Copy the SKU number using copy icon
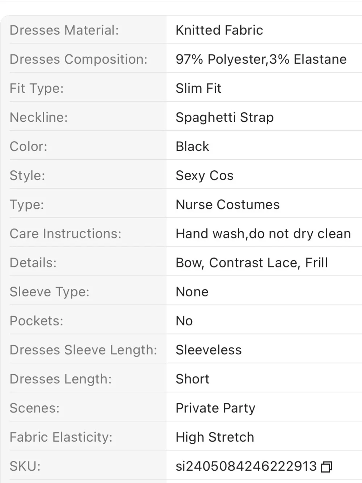This screenshot has height=483, width=362. tap(327, 467)
